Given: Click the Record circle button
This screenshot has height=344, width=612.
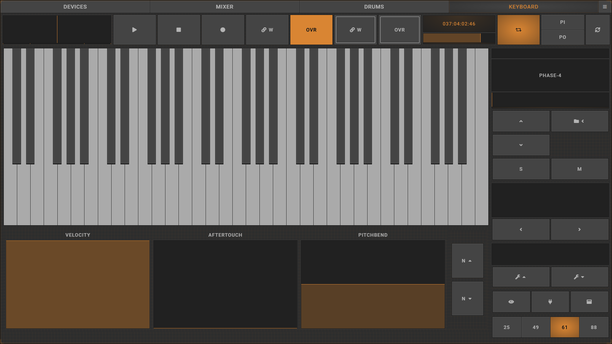Looking at the screenshot, I should (x=223, y=30).
